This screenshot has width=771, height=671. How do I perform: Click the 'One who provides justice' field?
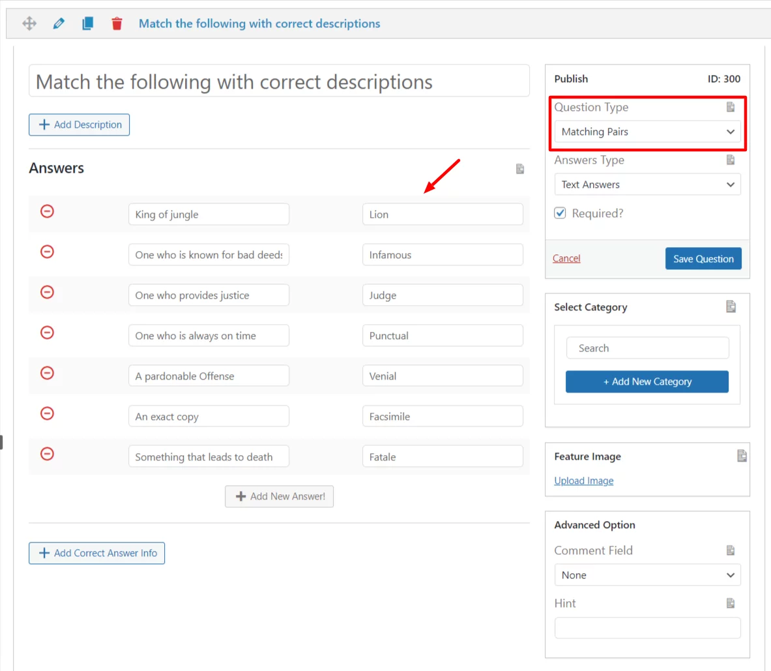[x=209, y=295]
